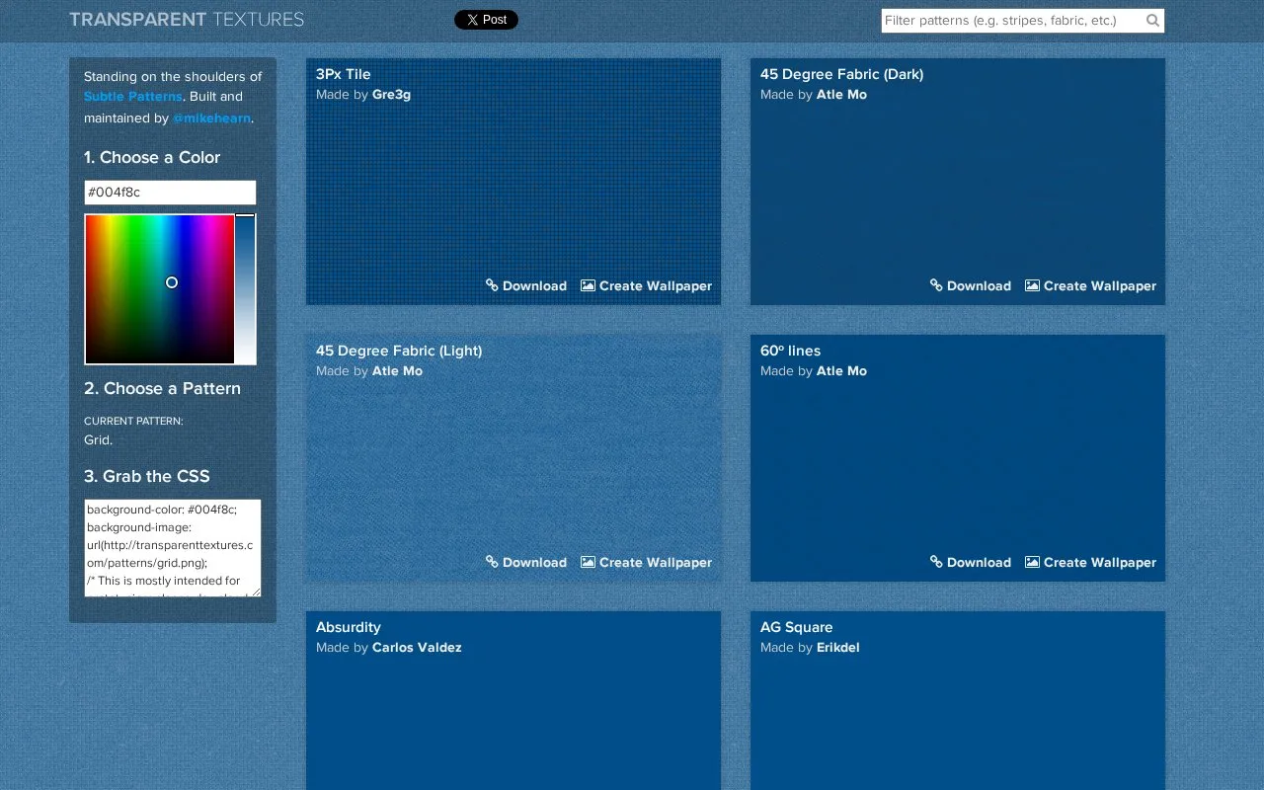Click the X Post share button

pyautogui.click(x=486, y=20)
